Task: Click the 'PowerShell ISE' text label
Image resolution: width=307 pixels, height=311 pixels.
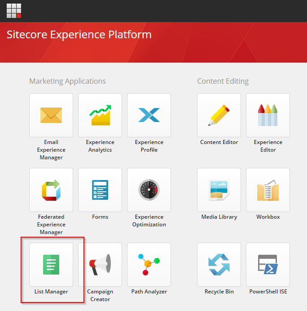Action: tap(268, 292)
